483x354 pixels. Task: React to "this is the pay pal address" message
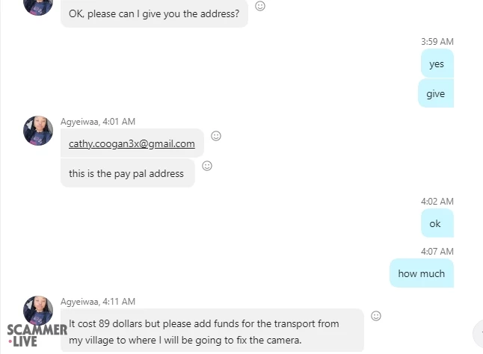pos(207,166)
